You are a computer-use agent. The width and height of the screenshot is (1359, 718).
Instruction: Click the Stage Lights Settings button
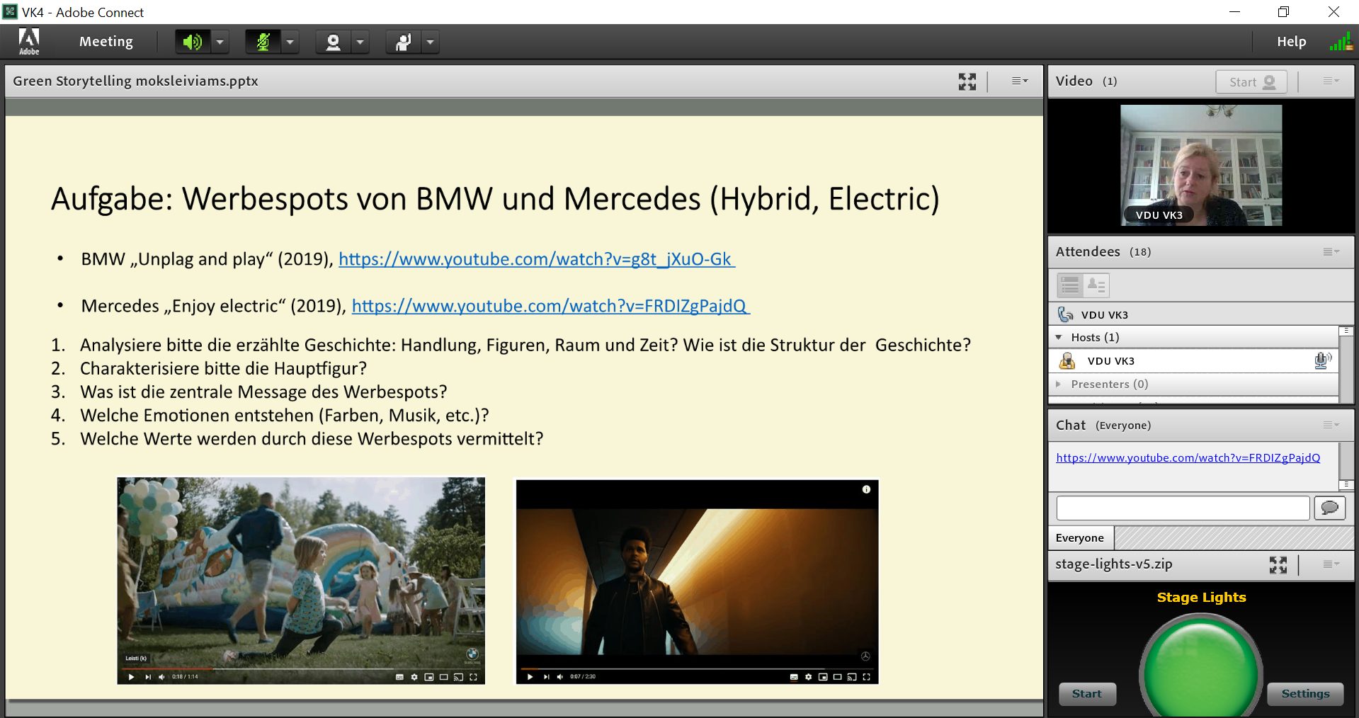(1305, 694)
